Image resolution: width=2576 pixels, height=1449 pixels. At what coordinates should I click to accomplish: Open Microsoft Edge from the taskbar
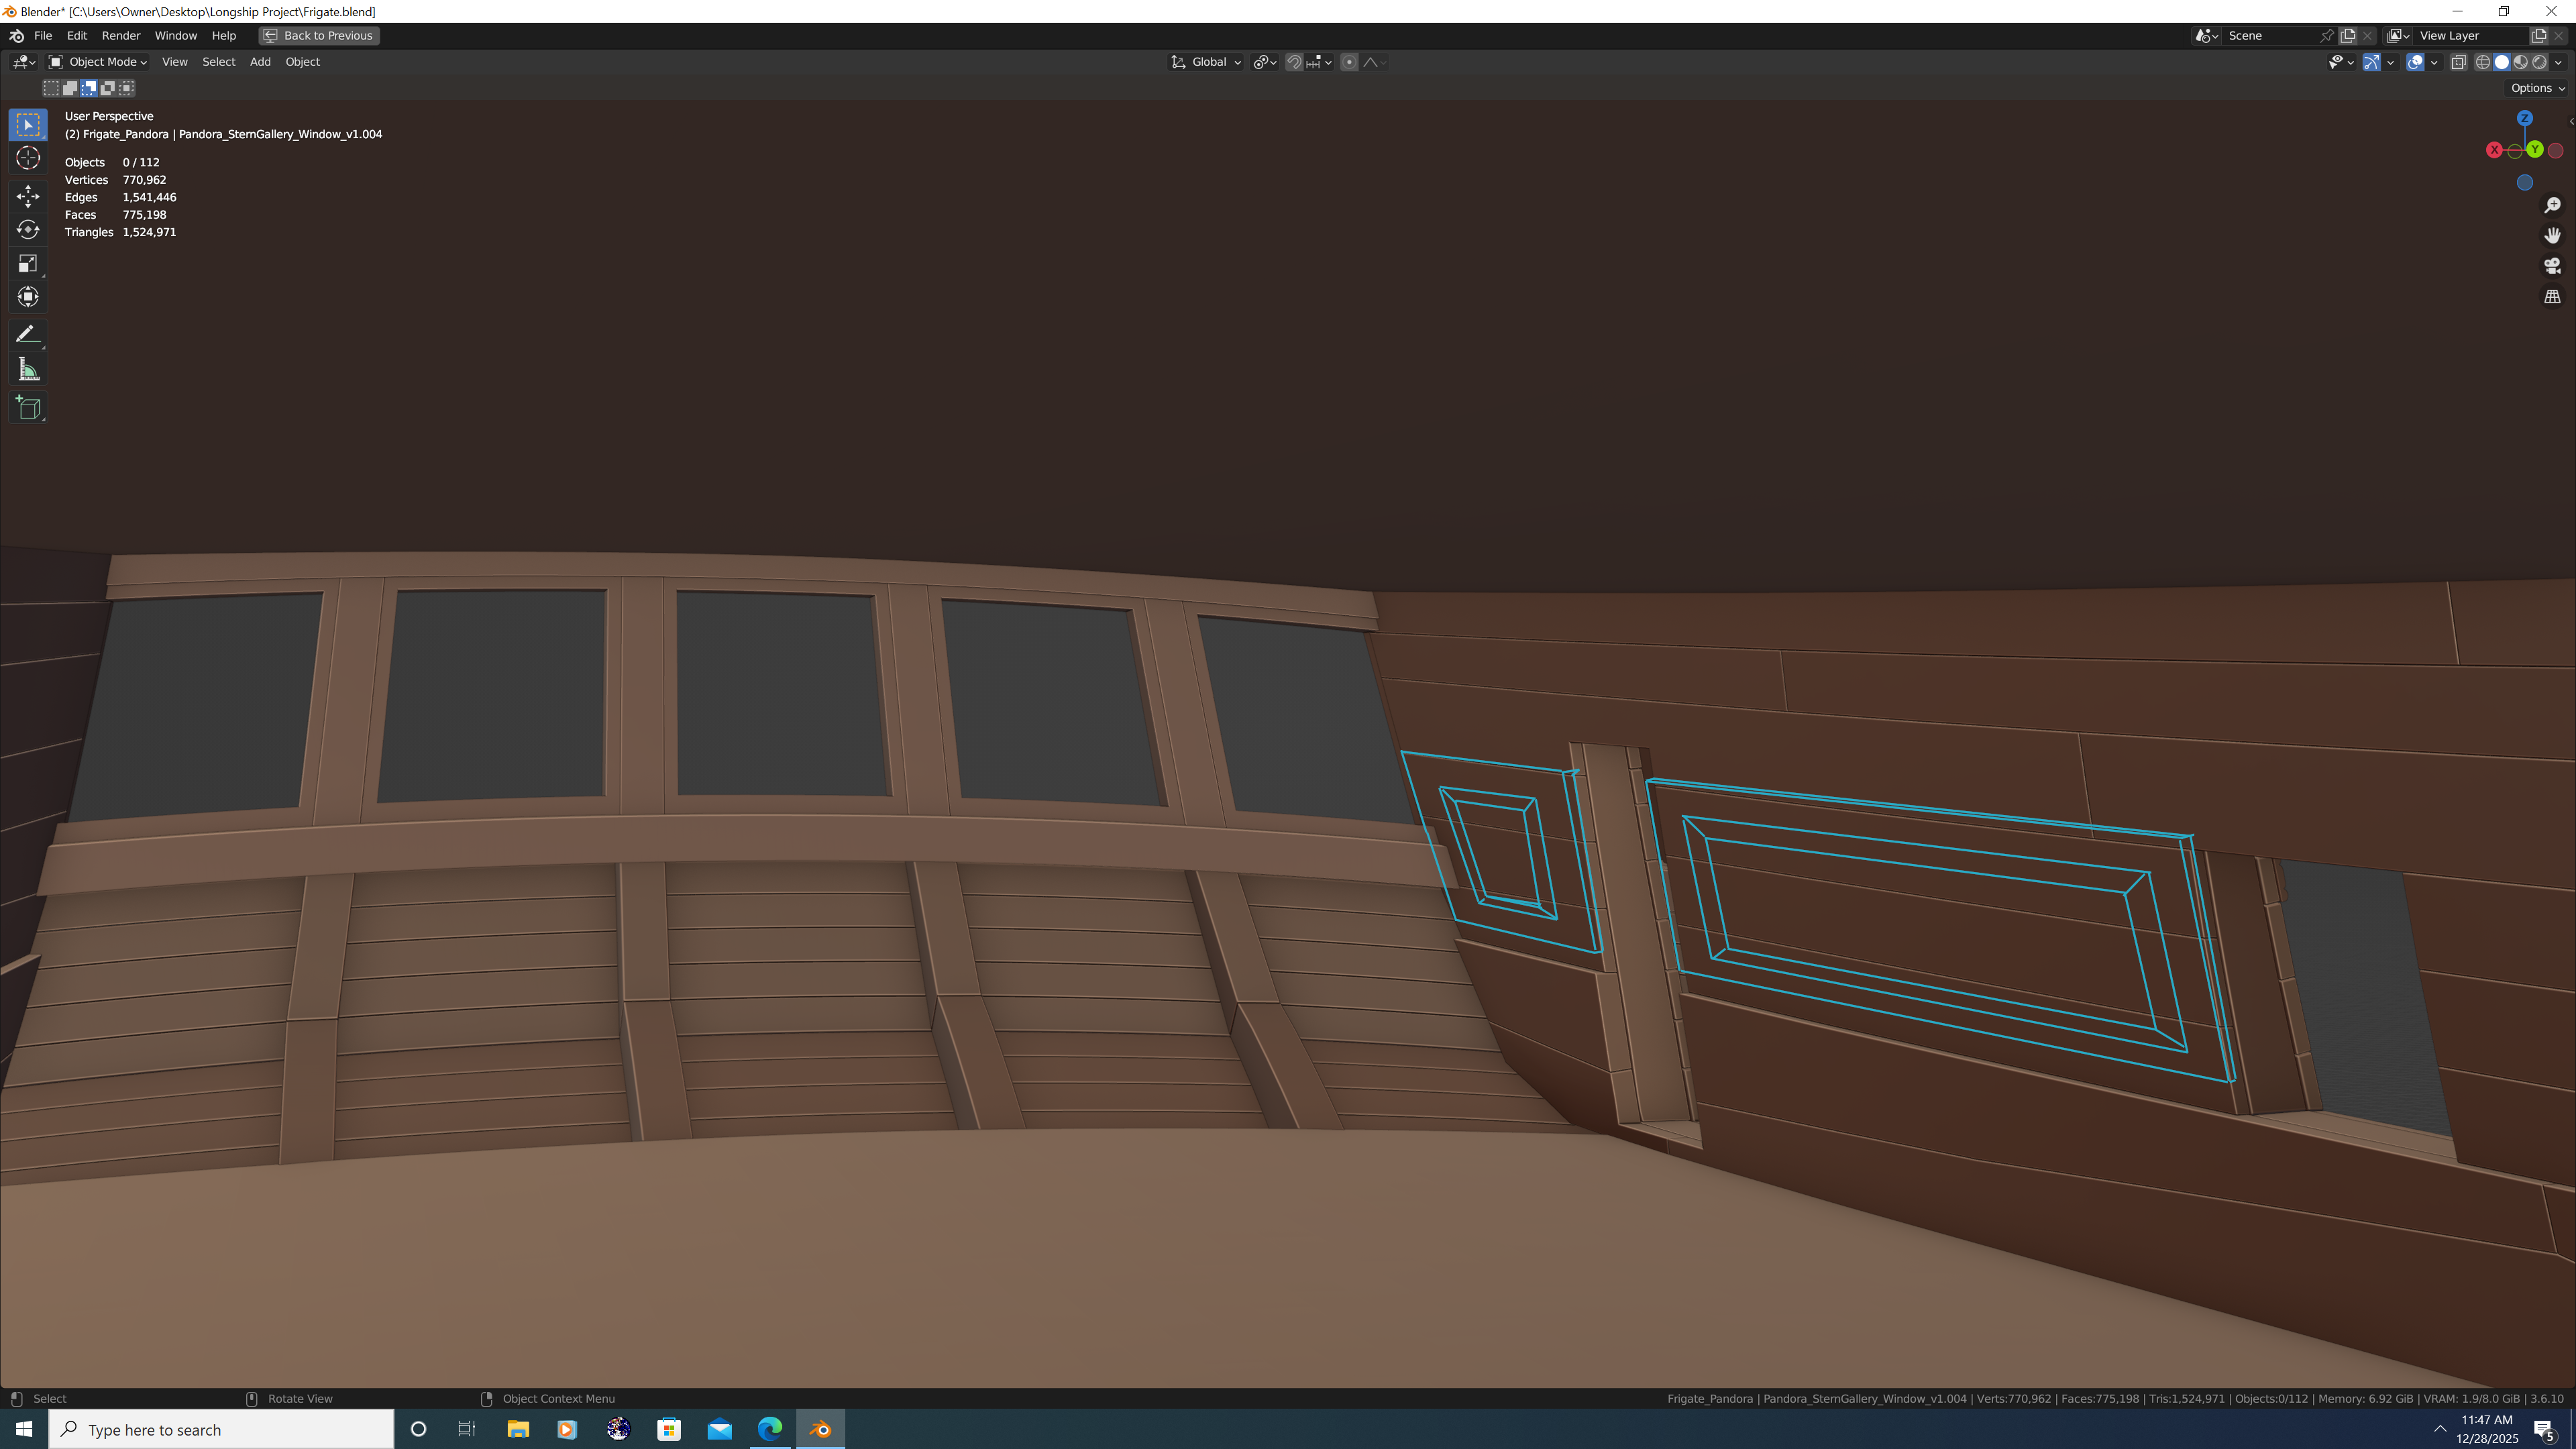coord(769,1429)
